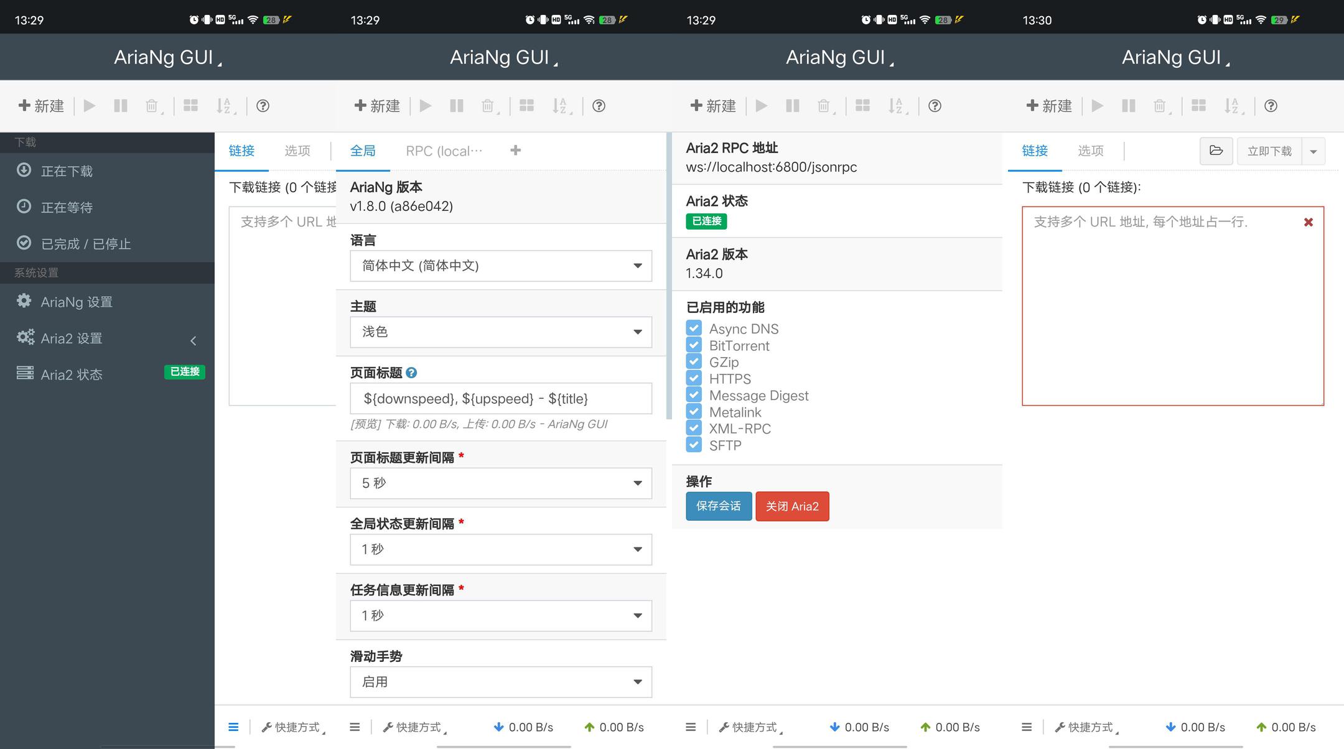Open AriaNg 设置 in the sidebar

coord(107,302)
